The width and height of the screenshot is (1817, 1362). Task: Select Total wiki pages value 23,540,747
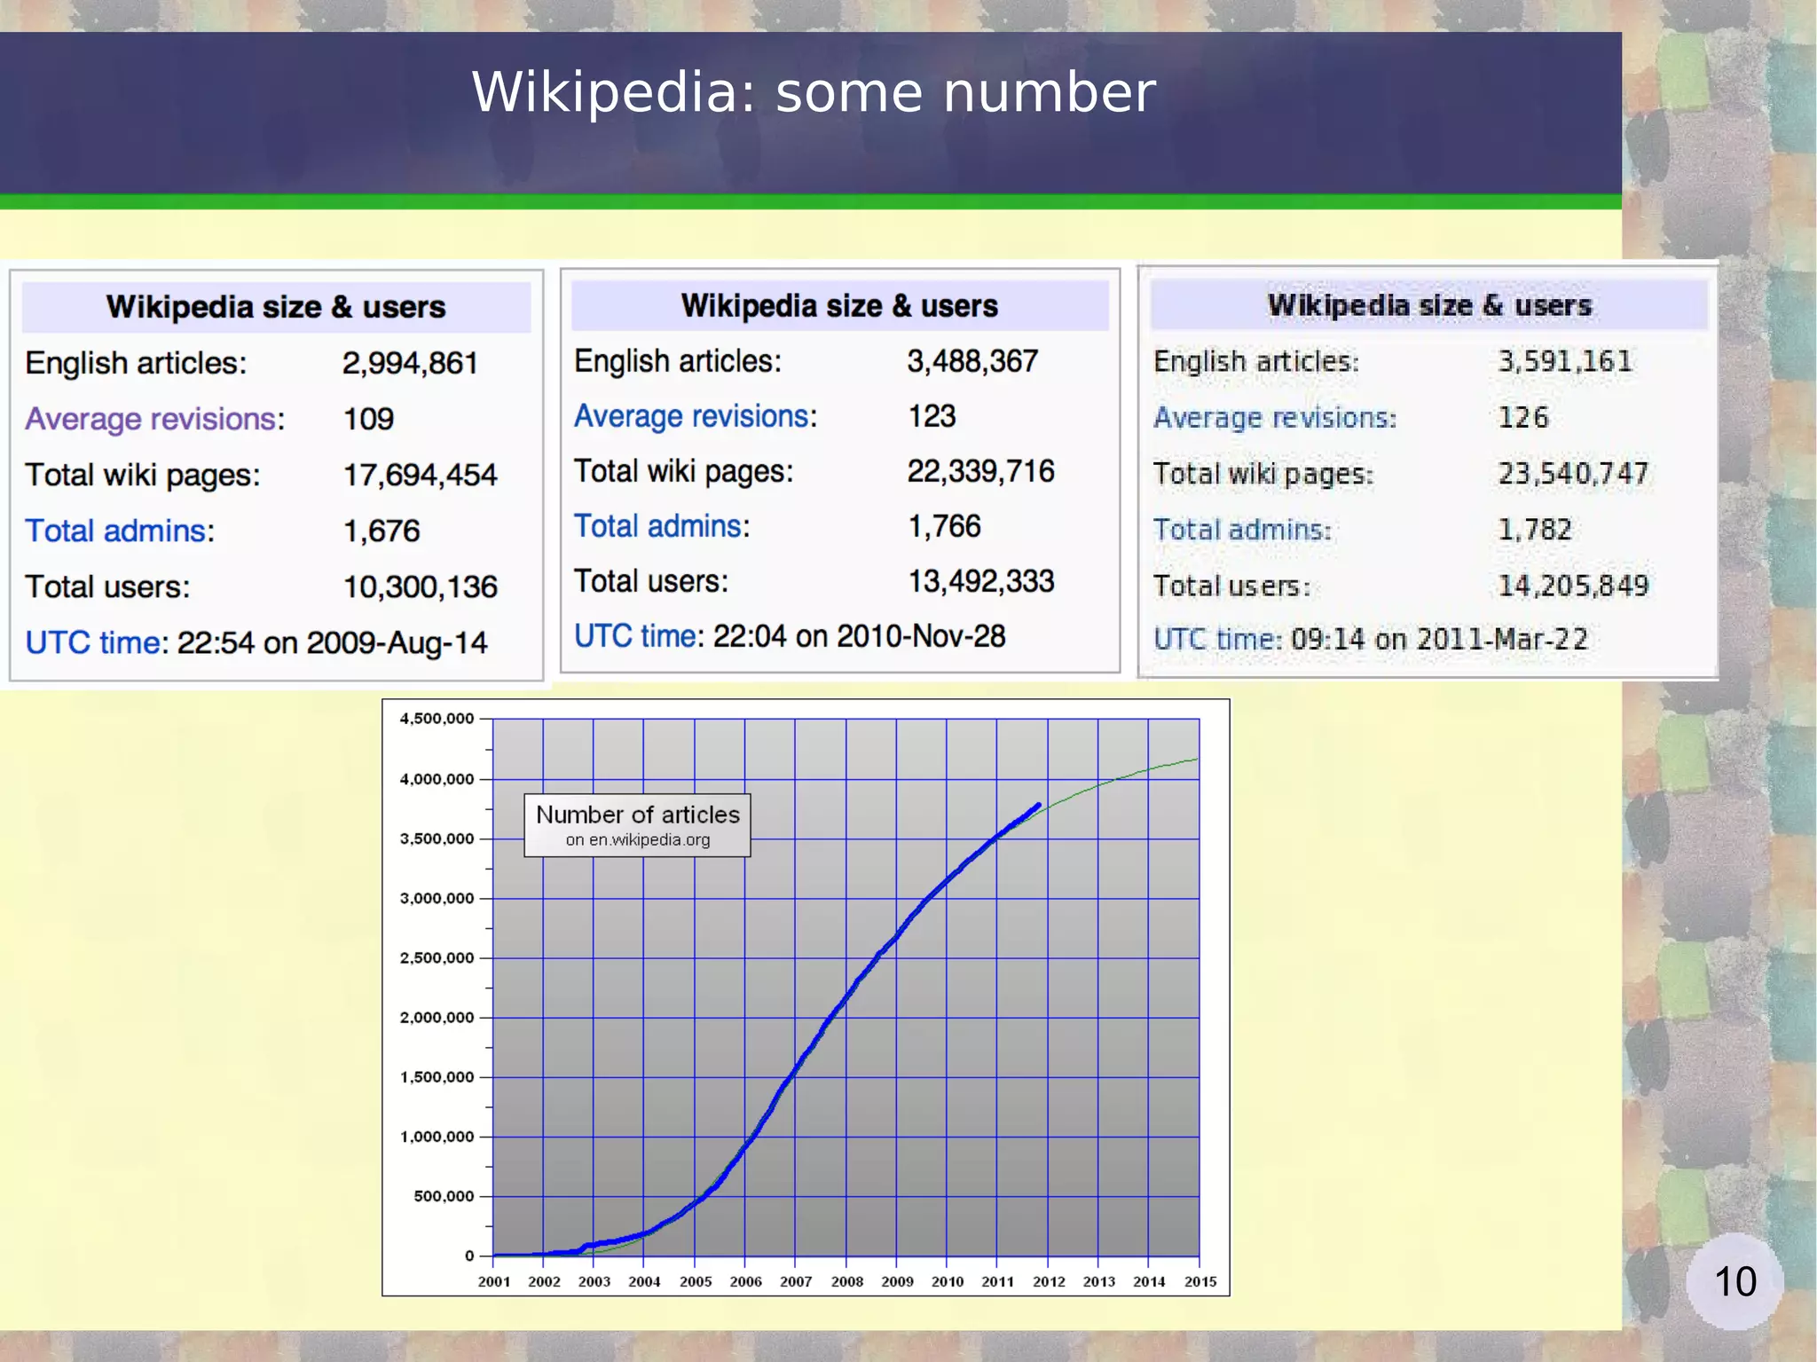1573,473
